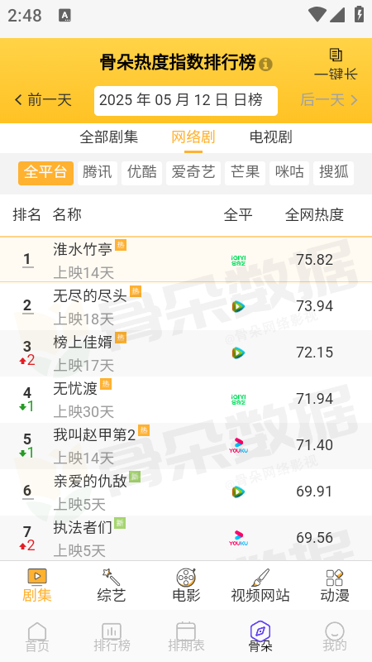Viewport: 372px width, 662px height.
Task: Go to 后一天 with right chevron
Action: (x=329, y=100)
